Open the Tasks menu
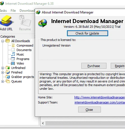 (3, 11)
